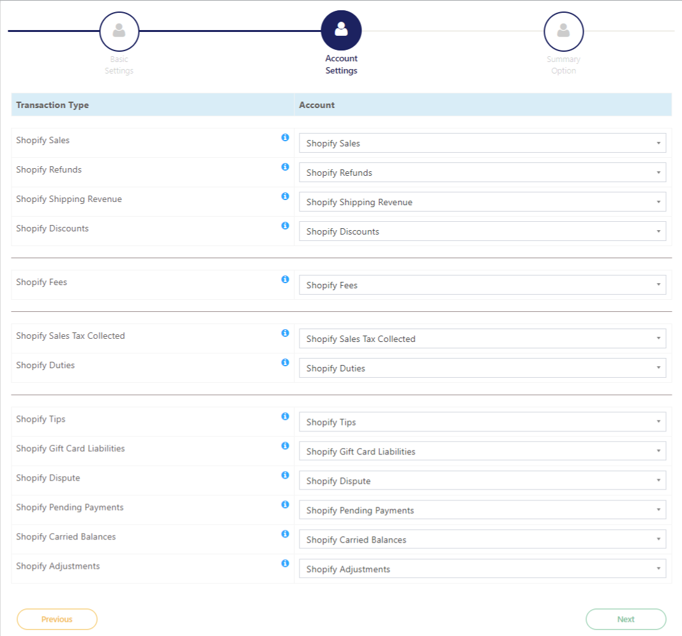Expand the Shopify Adjustments account dropdown

coord(482,569)
